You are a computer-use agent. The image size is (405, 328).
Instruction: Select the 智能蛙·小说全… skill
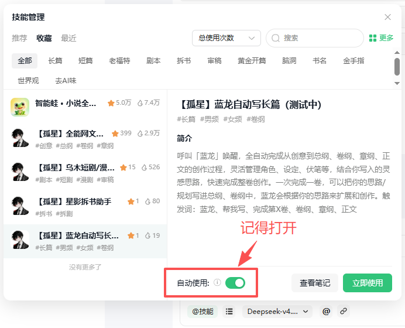85,107
